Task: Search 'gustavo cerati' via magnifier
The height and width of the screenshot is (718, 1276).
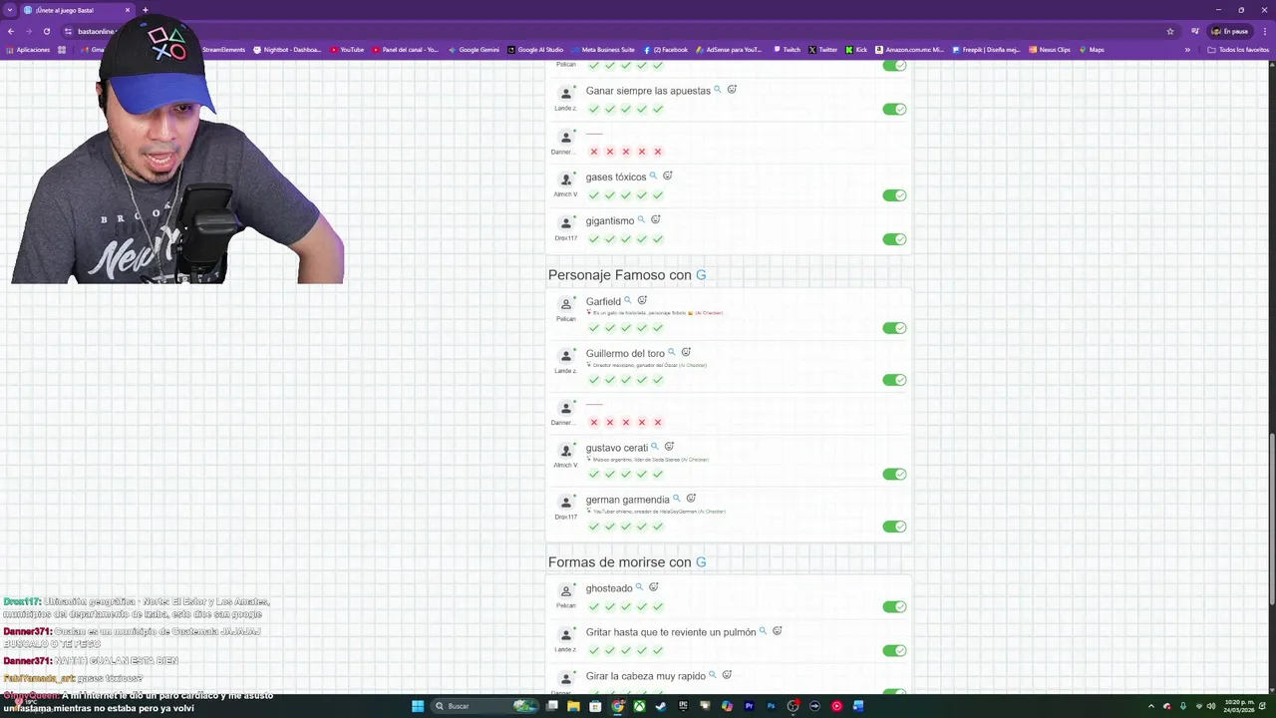Action: coord(654,447)
